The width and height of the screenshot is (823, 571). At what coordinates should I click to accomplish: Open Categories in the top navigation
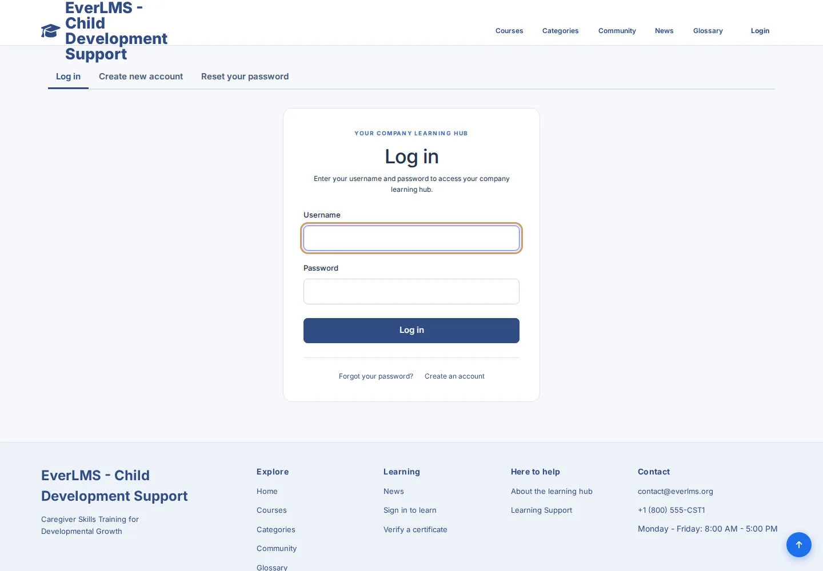tap(561, 31)
